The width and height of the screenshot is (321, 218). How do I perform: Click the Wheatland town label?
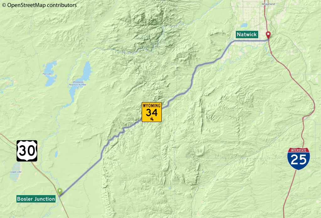coord(268,4)
